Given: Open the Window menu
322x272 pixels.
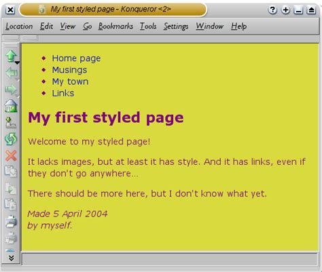Looking at the screenshot, I should coord(210,26).
